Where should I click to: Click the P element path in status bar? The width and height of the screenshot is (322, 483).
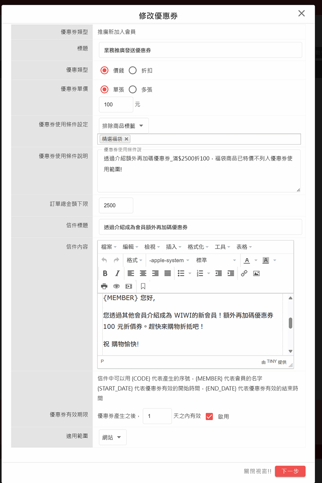[102, 361]
